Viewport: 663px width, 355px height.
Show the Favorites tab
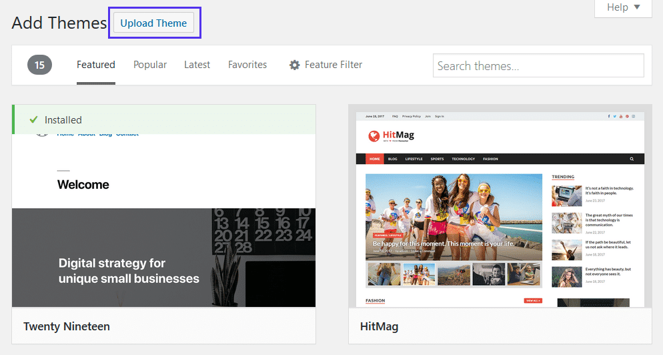(247, 65)
